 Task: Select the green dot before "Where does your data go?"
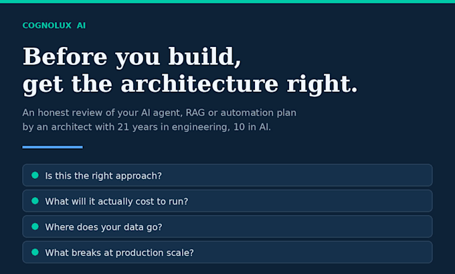tap(35, 226)
